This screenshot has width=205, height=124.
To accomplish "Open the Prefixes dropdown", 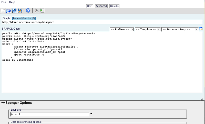I will pos(122,29).
